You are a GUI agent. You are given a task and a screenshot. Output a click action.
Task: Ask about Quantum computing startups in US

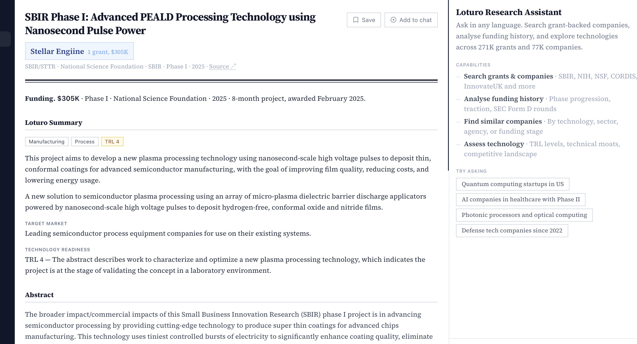pyautogui.click(x=513, y=184)
